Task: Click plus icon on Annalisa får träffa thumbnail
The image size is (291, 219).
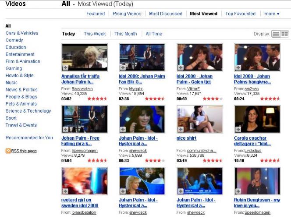Action: 66,67
